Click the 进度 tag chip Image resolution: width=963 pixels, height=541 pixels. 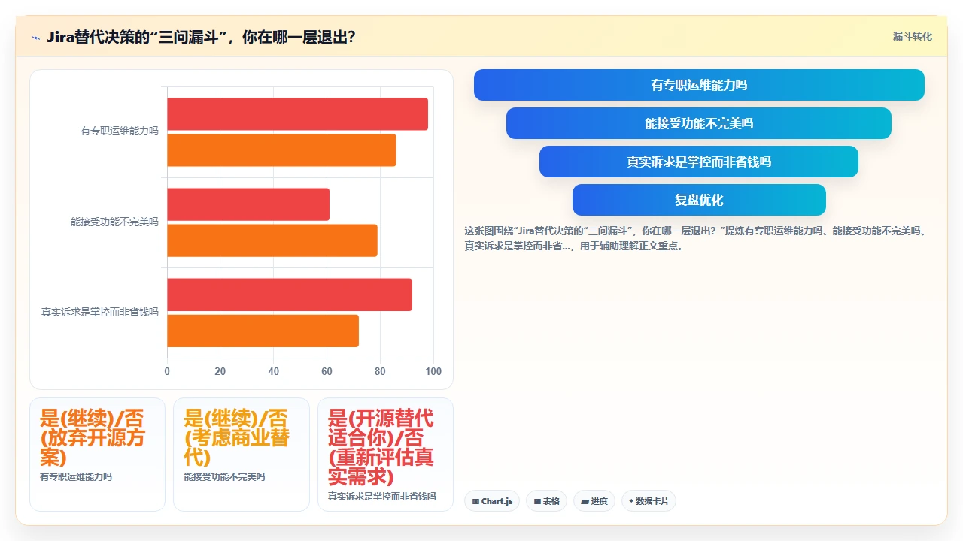pyautogui.click(x=594, y=501)
